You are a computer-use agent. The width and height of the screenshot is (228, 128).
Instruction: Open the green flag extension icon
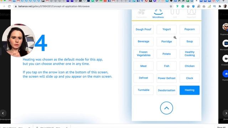(177, 6)
